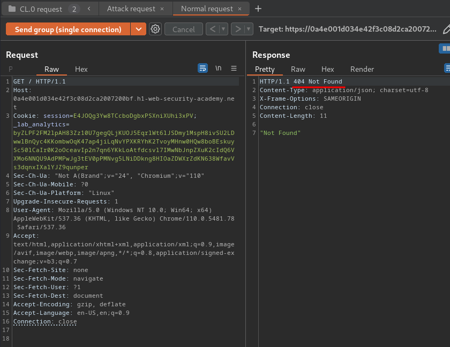Image resolution: width=450 pixels, height=347 pixels.
Task: Click the Response panel heading
Action: tap(271, 55)
